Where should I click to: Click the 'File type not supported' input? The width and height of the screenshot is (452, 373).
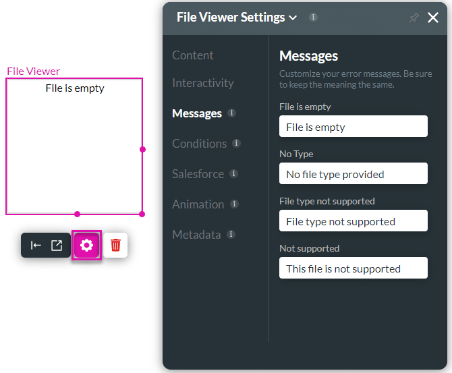tap(353, 221)
